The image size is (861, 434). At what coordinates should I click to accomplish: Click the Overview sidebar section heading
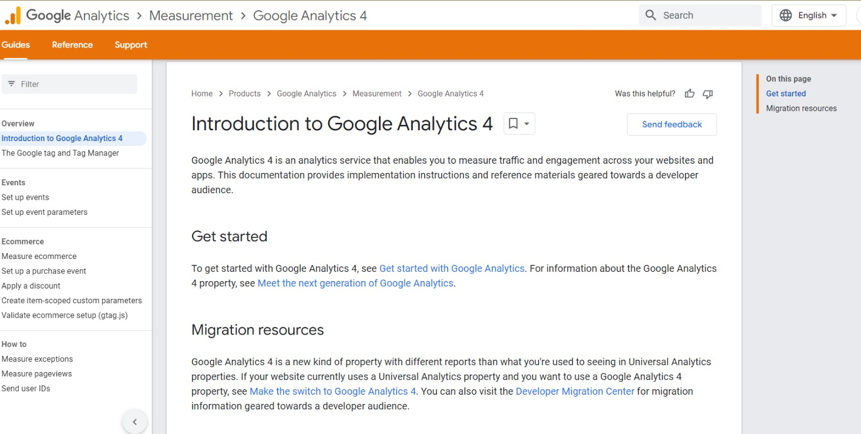(18, 123)
